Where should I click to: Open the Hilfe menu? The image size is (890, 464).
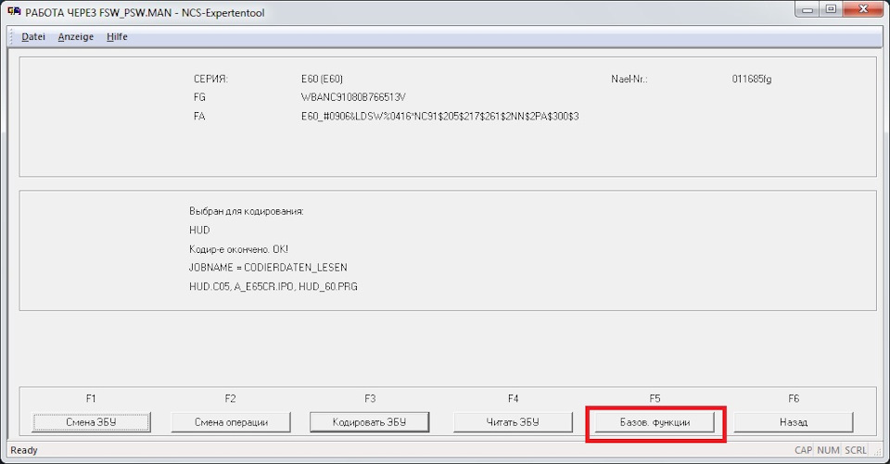click(x=117, y=37)
